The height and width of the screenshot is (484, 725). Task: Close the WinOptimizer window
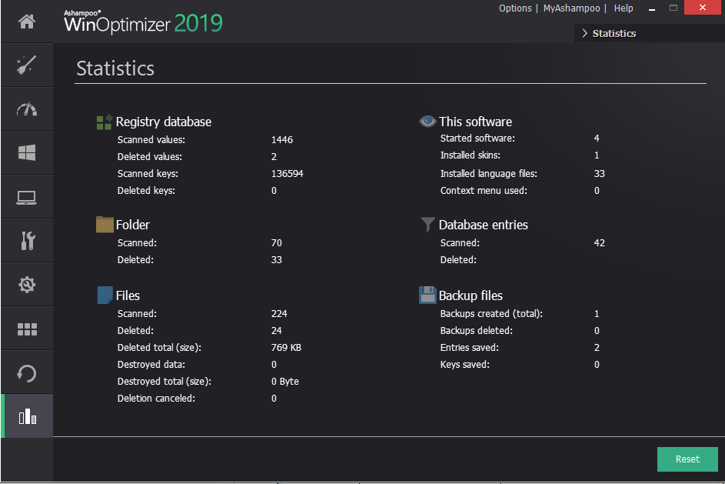(x=703, y=8)
